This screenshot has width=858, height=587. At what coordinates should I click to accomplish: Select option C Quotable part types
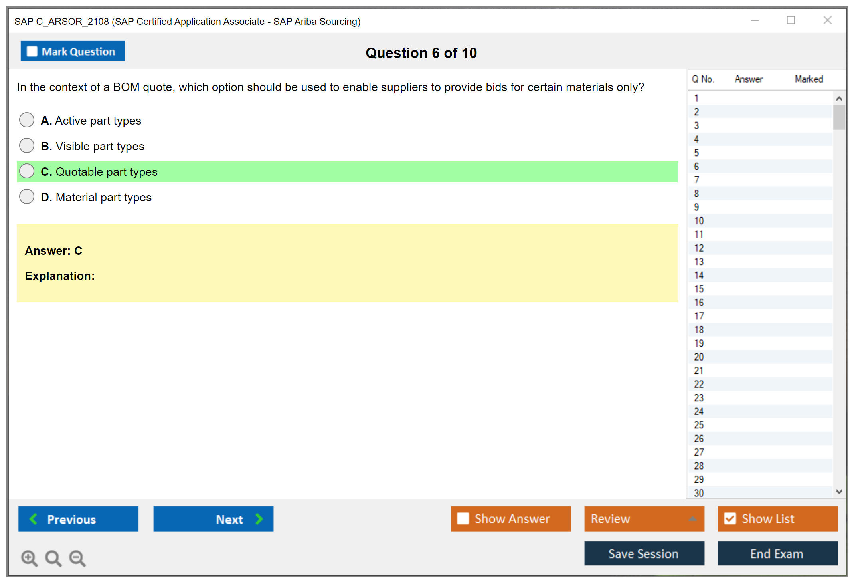(x=27, y=171)
